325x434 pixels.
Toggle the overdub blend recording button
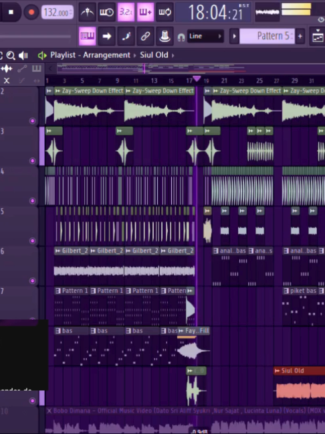click(145, 12)
